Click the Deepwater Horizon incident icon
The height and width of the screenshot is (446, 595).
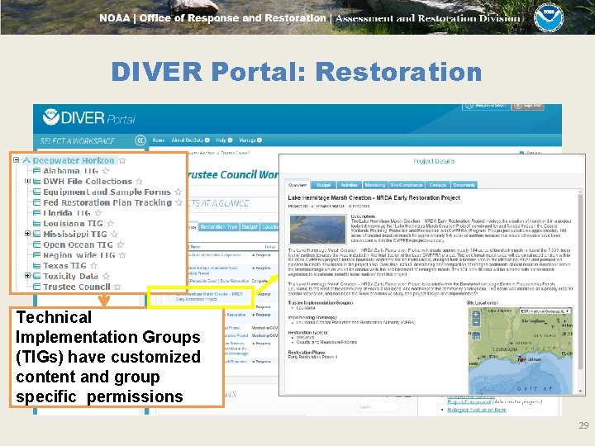[26, 160]
